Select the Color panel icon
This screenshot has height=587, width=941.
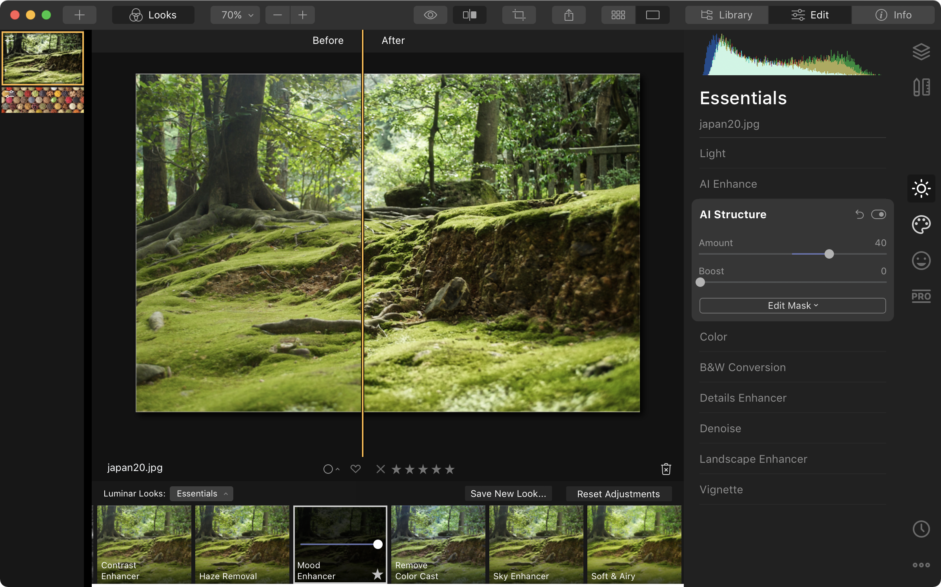click(921, 224)
